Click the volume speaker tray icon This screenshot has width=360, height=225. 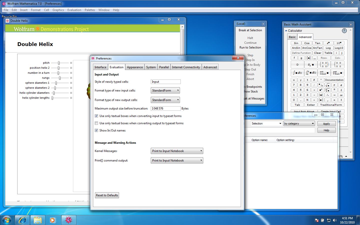pyautogui.click(x=335, y=220)
